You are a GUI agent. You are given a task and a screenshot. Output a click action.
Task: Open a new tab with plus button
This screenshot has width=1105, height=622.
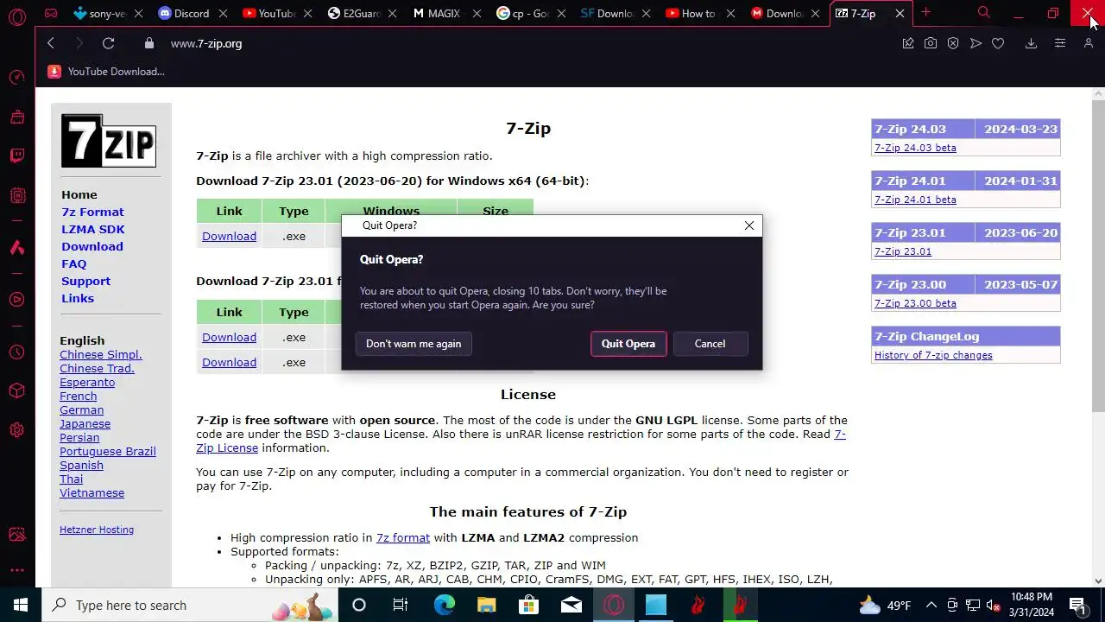pyautogui.click(x=925, y=13)
